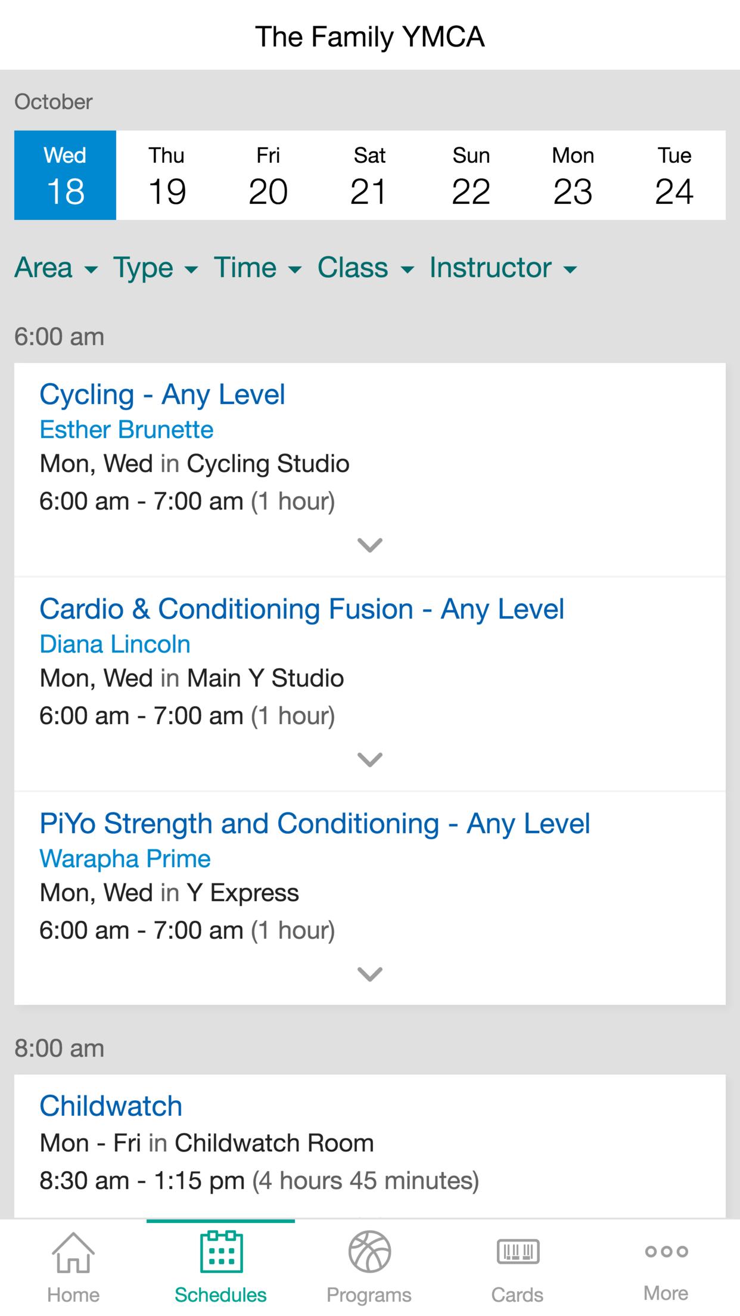Expand PiYo Strength and Conditioning chevron

[x=370, y=974]
